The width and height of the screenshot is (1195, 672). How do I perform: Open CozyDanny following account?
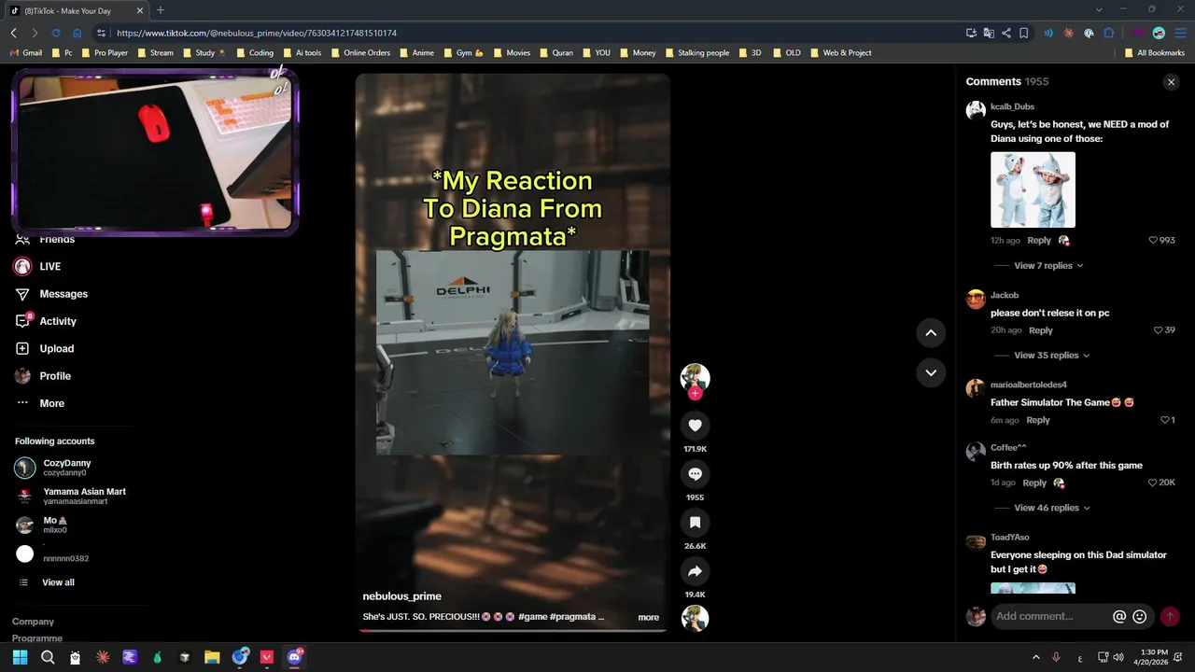66,468
